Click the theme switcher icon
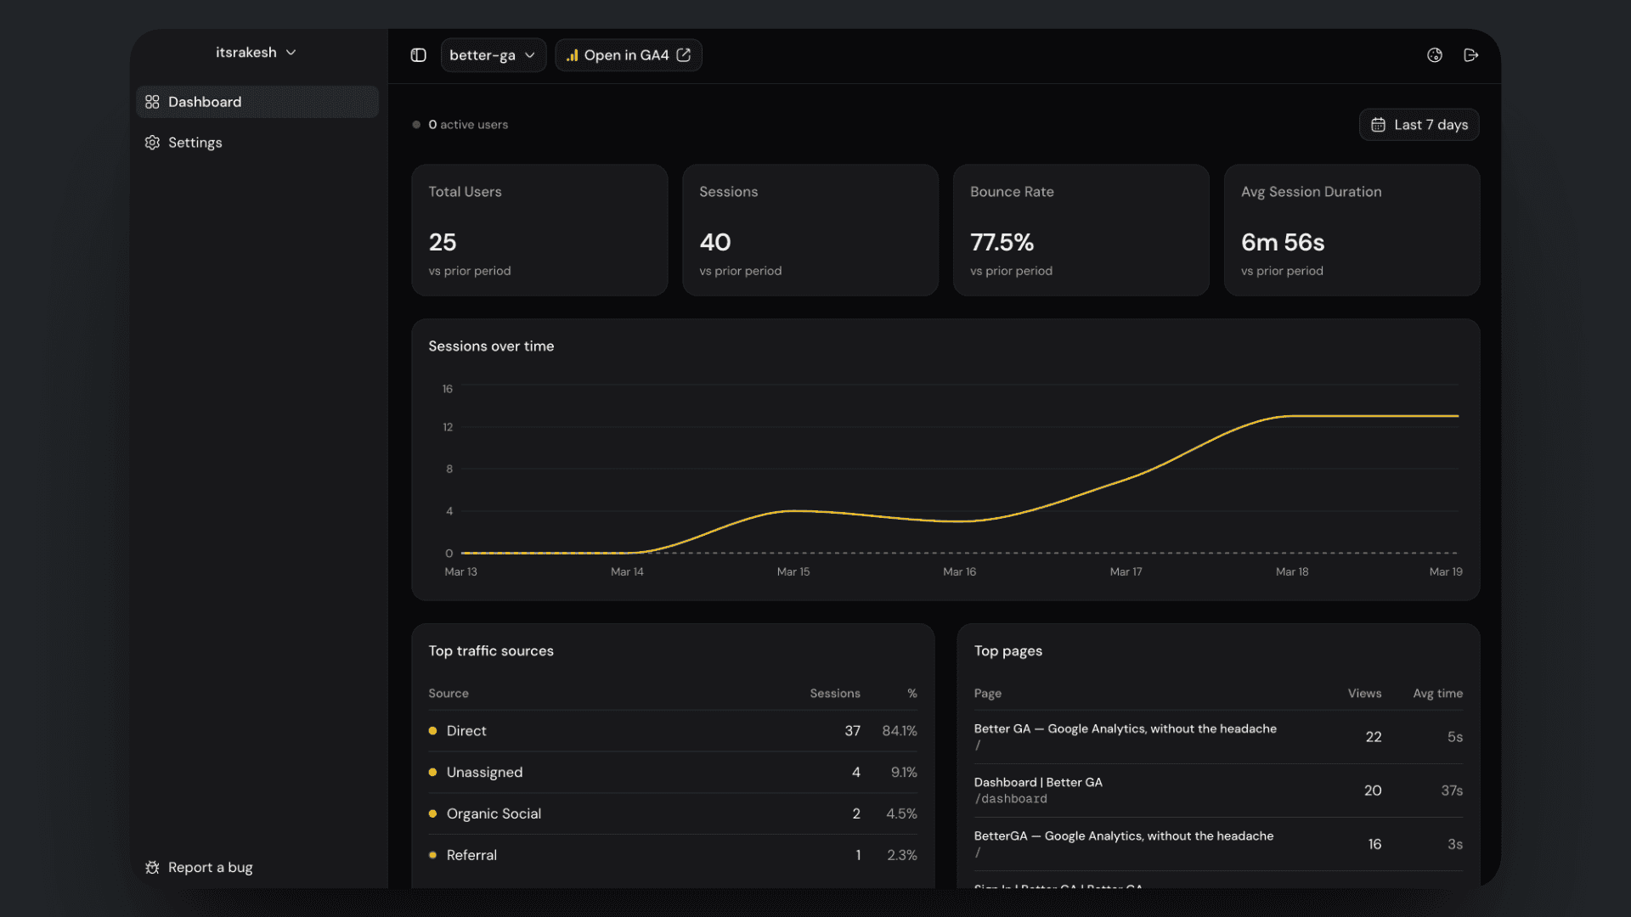 (1435, 55)
